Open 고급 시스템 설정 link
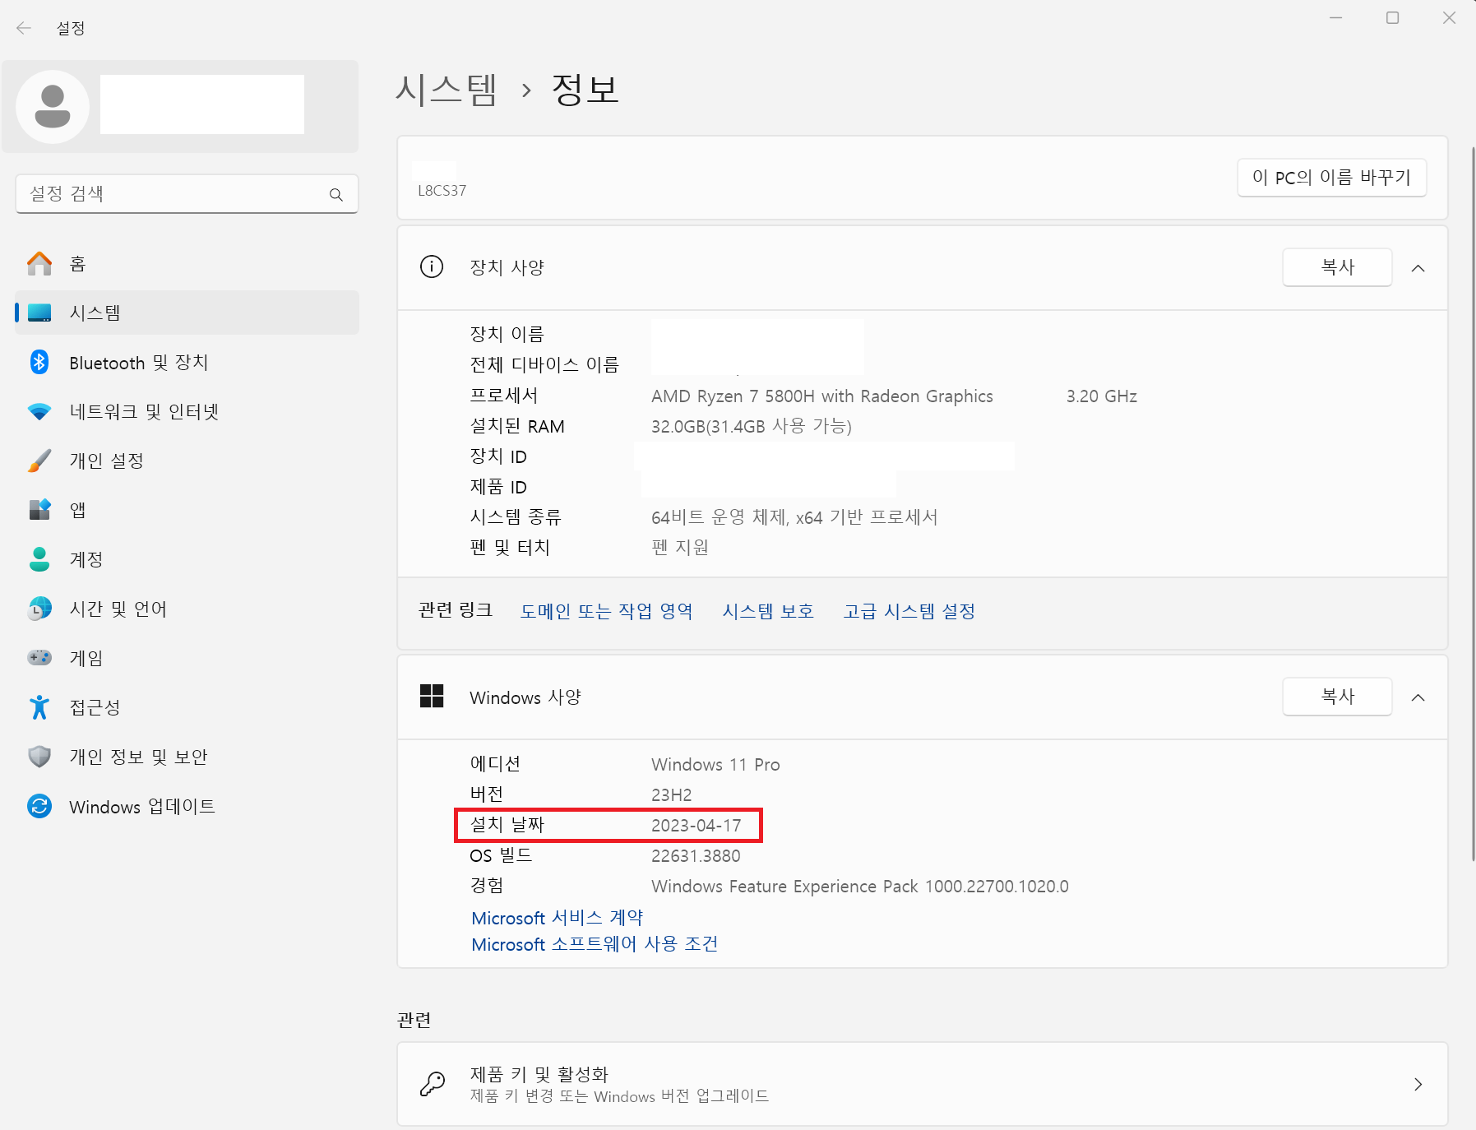The width and height of the screenshot is (1476, 1130). point(909,611)
